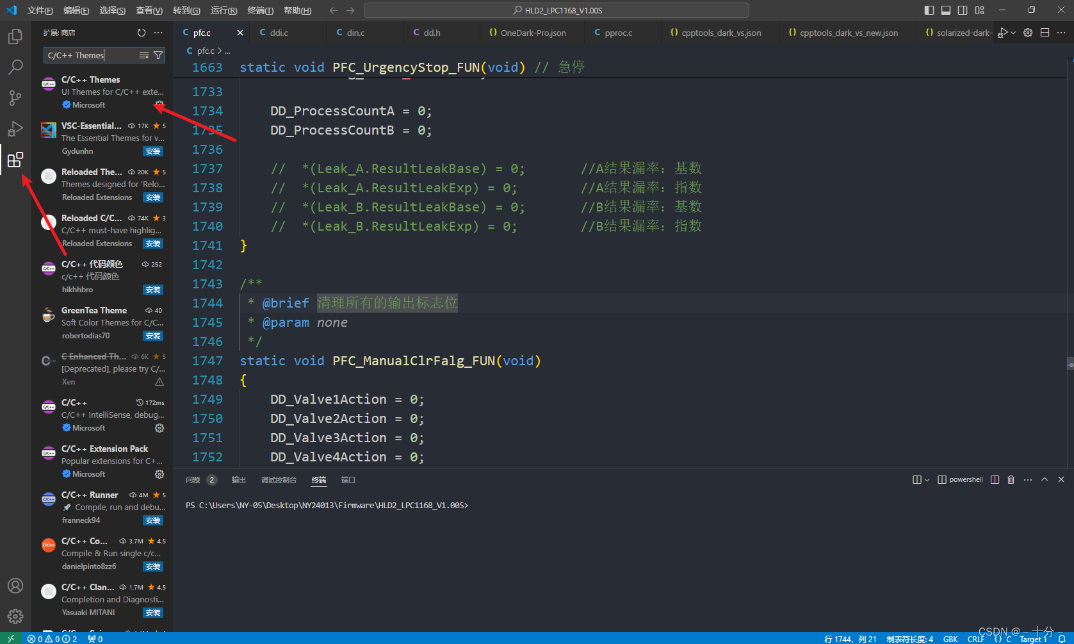Click the command center search box

(557, 10)
